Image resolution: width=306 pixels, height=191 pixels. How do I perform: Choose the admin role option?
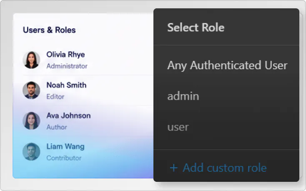pos(183,96)
